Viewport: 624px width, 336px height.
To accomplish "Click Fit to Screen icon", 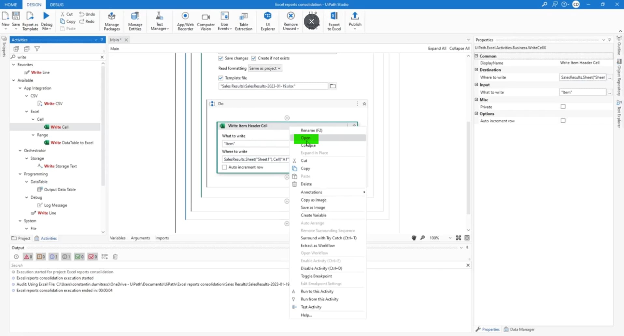I will point(458,238).
